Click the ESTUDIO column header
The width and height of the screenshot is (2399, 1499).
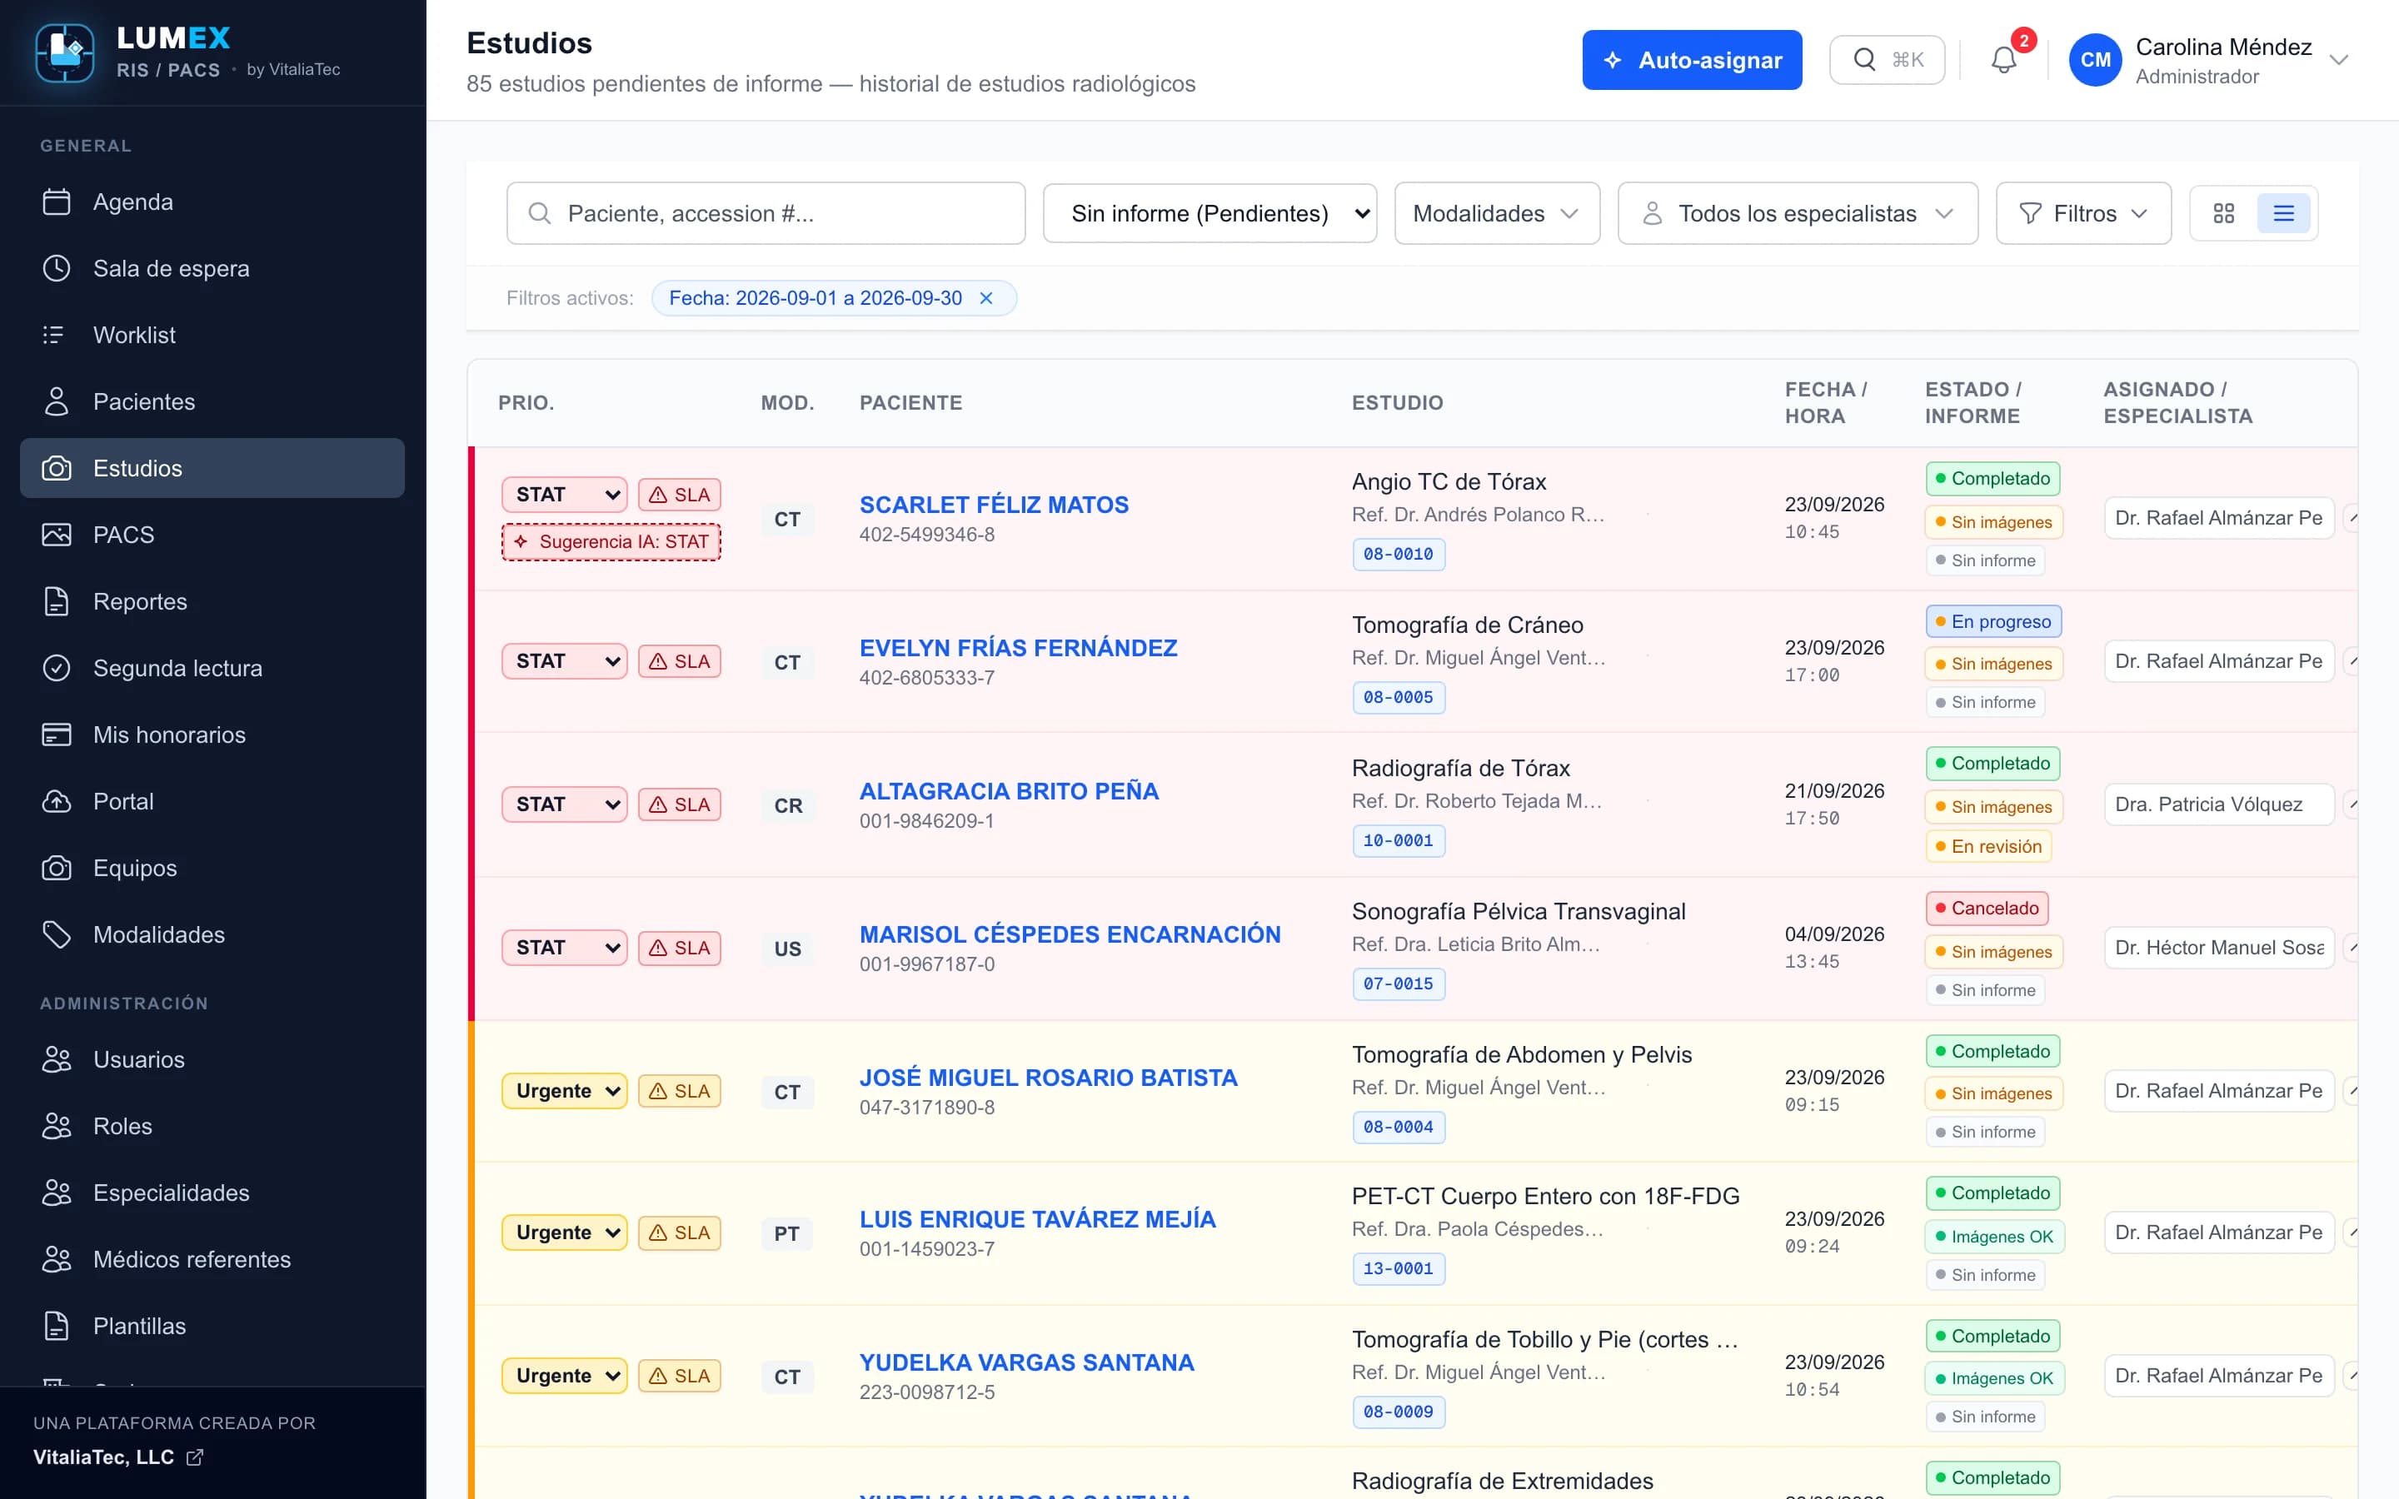(1397, 402)
